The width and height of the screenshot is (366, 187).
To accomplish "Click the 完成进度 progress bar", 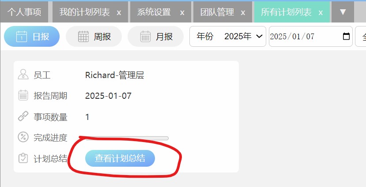I will [x=127, y=138].
